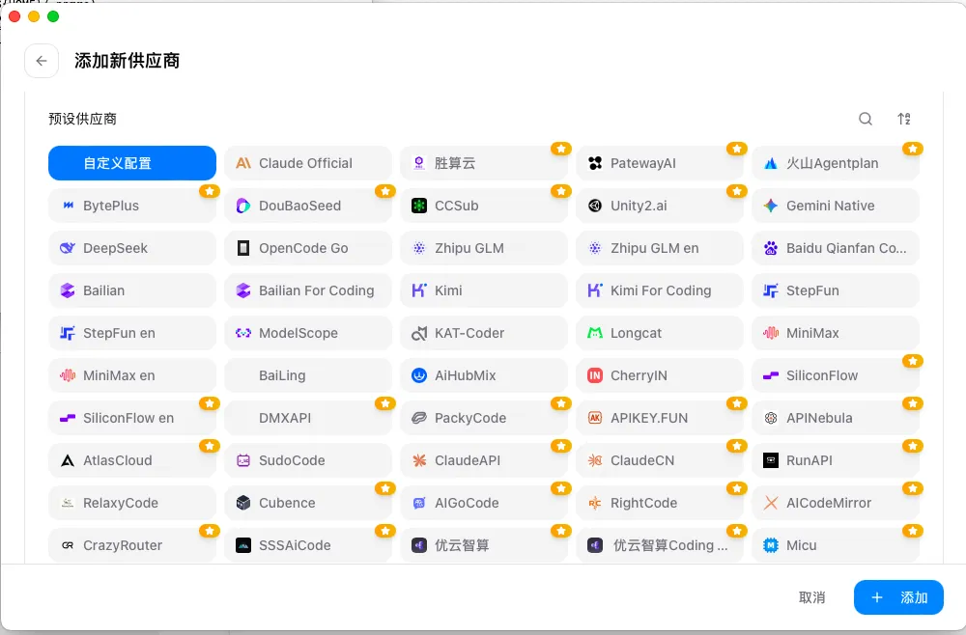Choose 火山Agentplan provider
This screenshot has height=635, width=966.
tap(836, 163)
